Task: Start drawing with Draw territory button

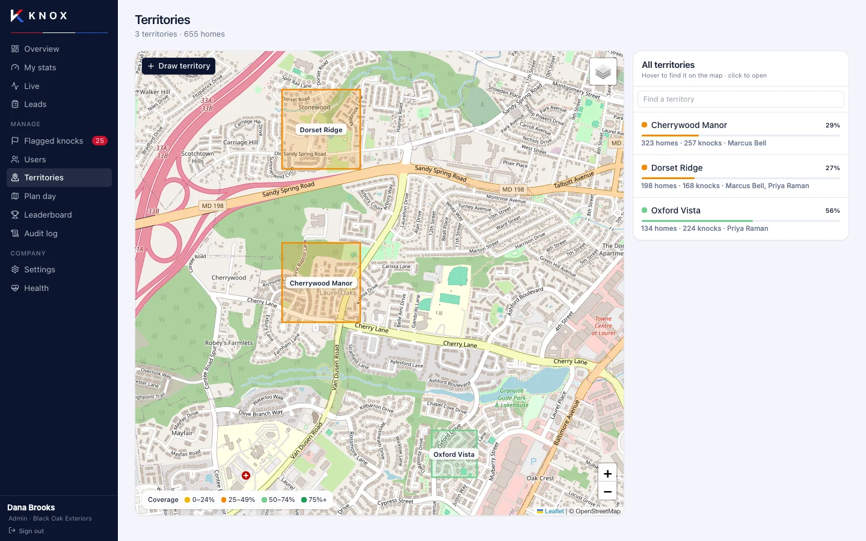Action: coord(179,66)
